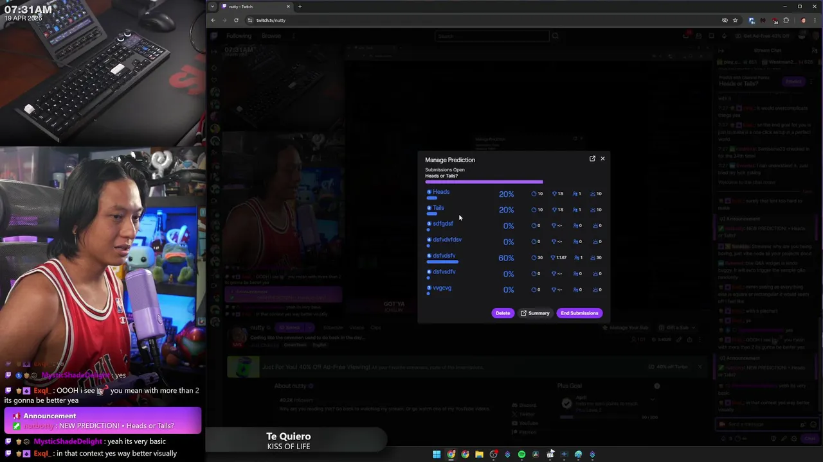Click the Delete prediction button
823x462 pixels.
click(503, 313)
